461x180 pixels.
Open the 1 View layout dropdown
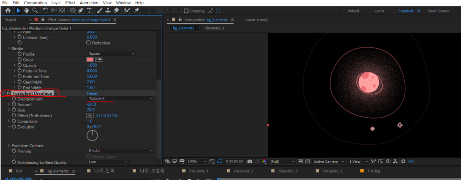358,161
